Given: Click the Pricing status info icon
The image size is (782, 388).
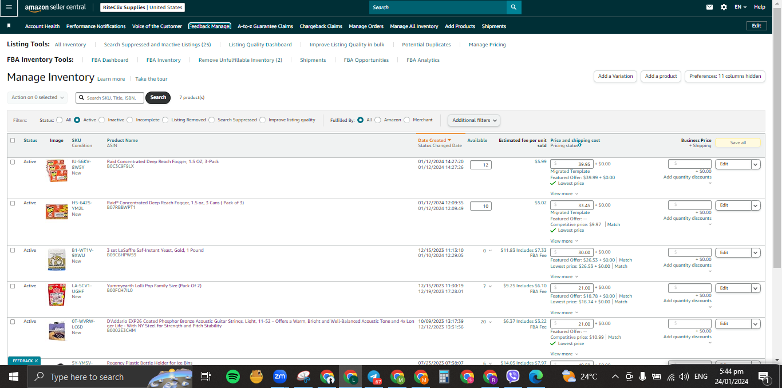Looking at the screenshot, I should point(580,145).
